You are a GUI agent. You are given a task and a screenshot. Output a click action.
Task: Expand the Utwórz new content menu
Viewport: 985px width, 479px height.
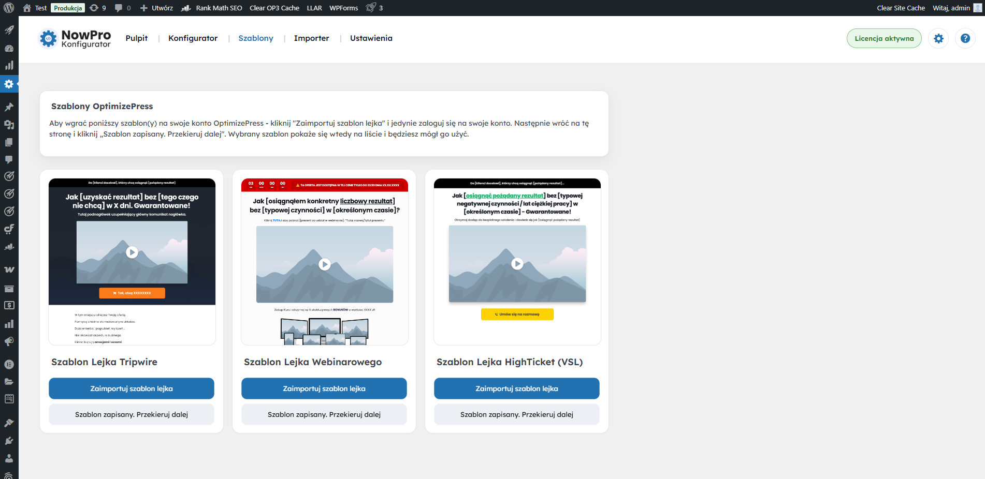pos(157,8)
